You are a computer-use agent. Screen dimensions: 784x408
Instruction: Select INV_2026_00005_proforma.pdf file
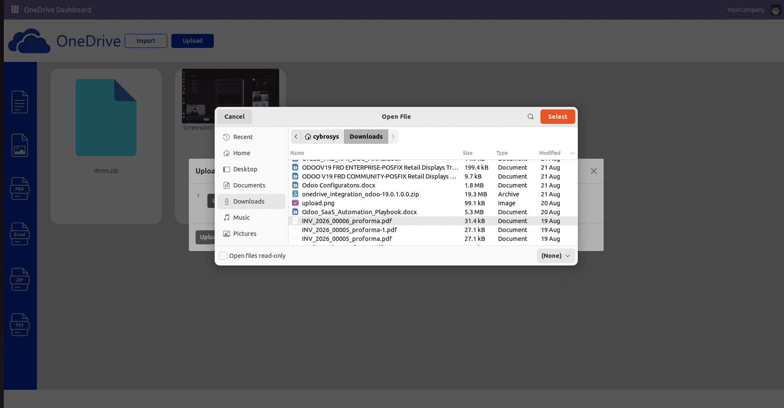(x=433, y=239)
